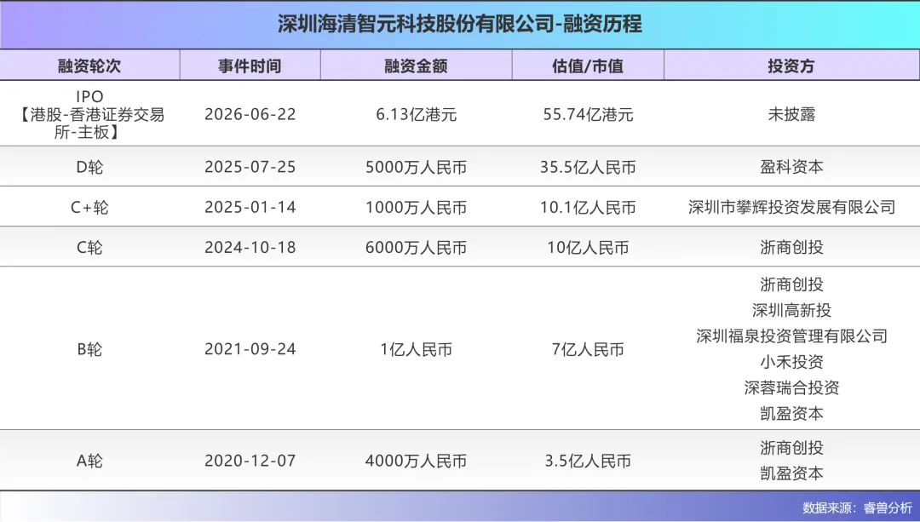Image resolution: width=920 pixels, height=522 pixels.
Task: Click the amount 4000万人民币
Action: (x=416, y=461)
